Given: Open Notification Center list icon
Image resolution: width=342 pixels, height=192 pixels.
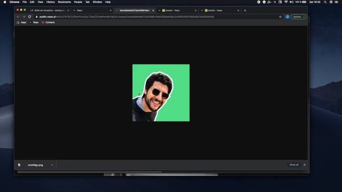Looking at the screenshot, I should coord(336,2).
